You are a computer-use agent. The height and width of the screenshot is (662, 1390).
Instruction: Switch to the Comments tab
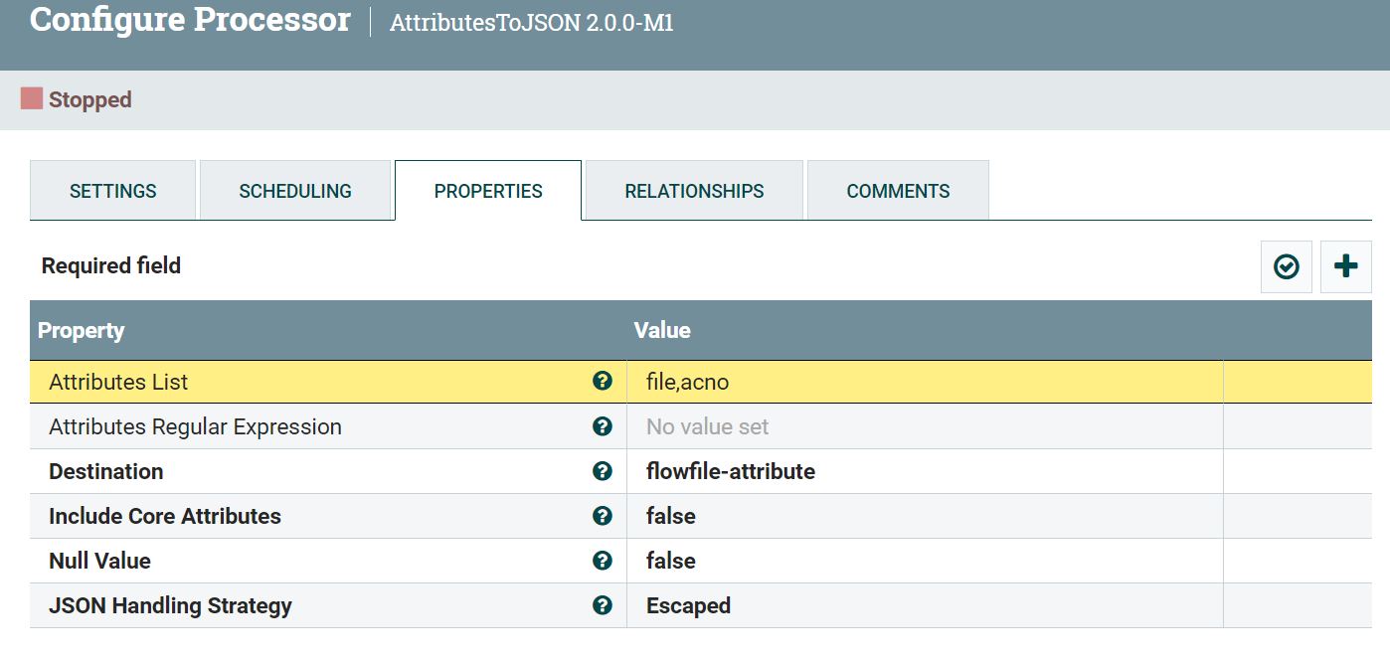tap(897, 190)
